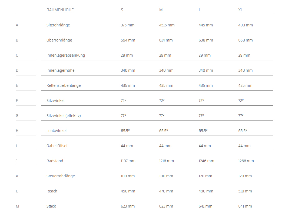
Task: Select the XL size column header
Action: (240, 10)
